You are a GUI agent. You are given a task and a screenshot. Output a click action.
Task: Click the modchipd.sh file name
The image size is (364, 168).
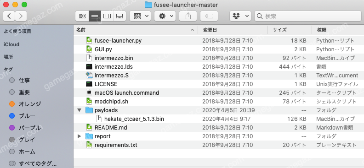[111, 102]
